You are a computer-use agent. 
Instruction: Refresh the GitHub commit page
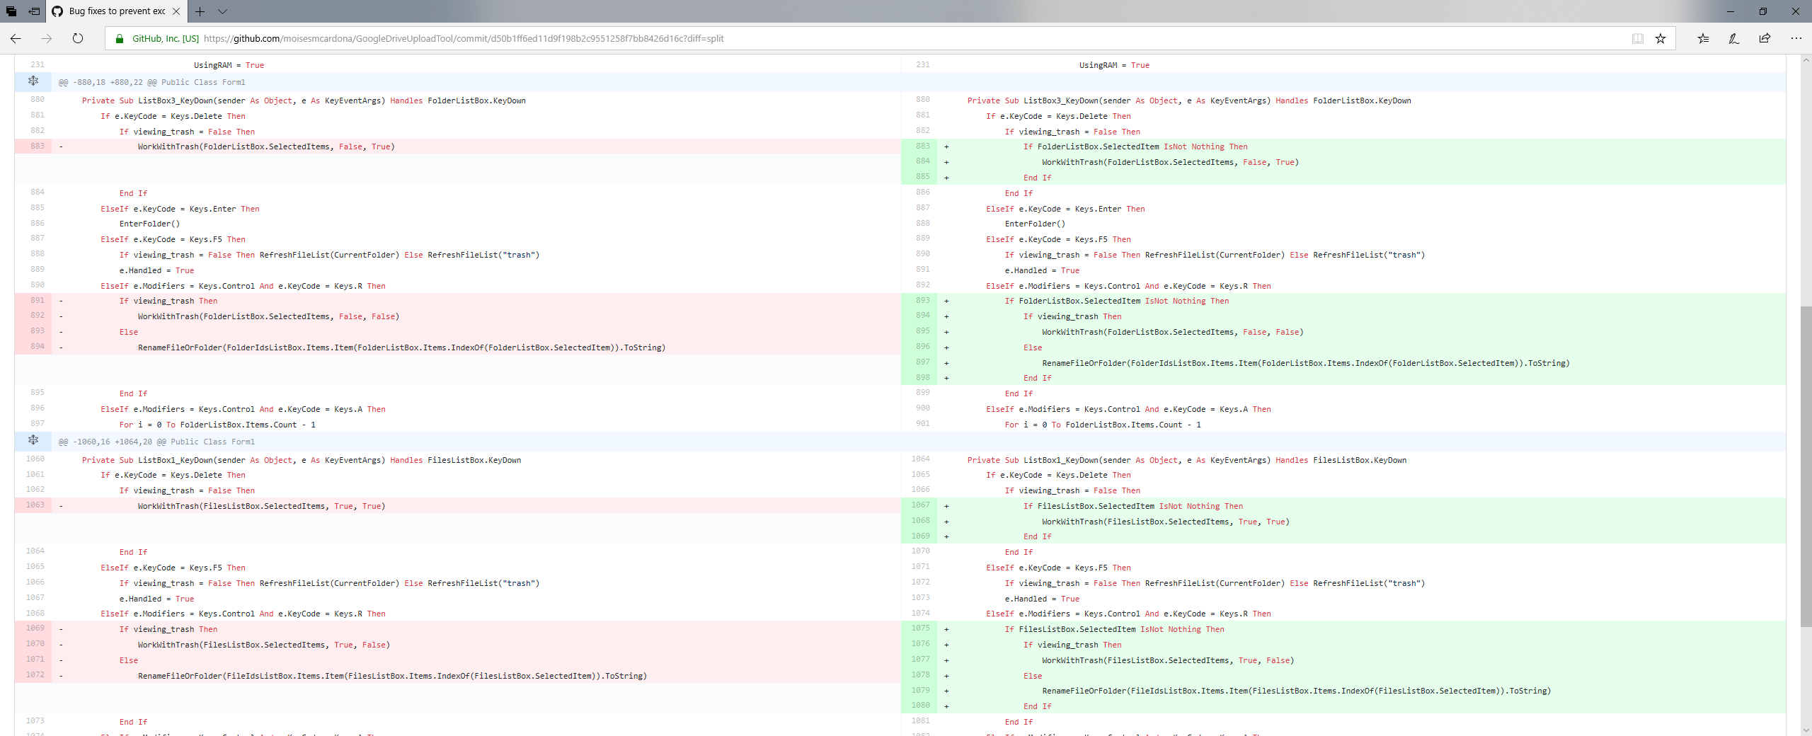click(x=78, y=38)
